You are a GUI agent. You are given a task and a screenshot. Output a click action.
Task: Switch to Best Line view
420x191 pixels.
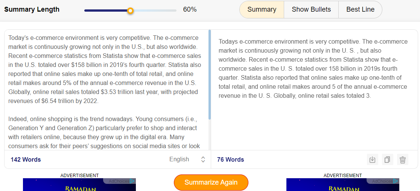click(x=360, y=10)
